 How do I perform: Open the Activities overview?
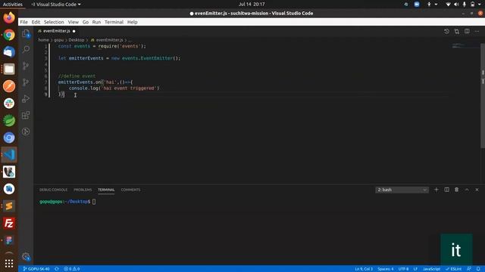tap(13, 5)
